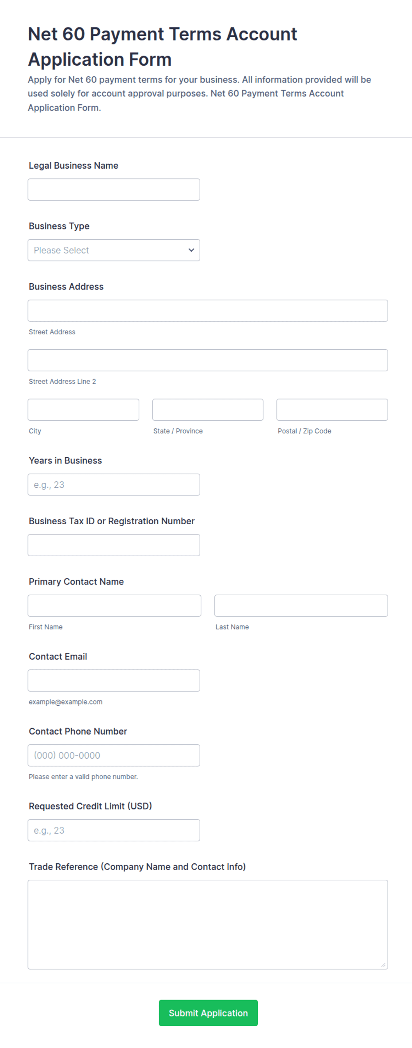Click the Trade Reference text area

click(208, 924)
